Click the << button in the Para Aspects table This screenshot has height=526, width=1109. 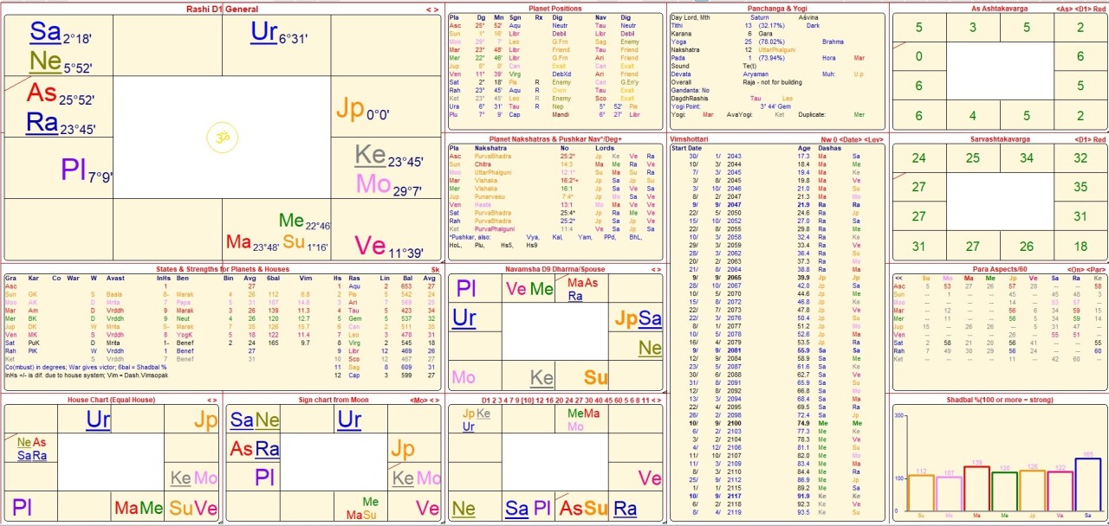pos(899,279)
